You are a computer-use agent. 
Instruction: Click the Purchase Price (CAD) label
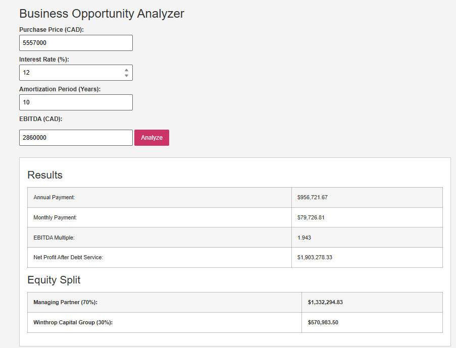click(x=52, y=30)
